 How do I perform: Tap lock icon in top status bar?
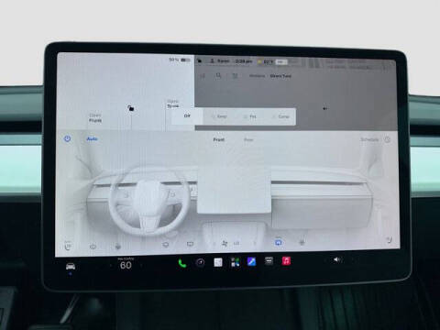point(199,60)
